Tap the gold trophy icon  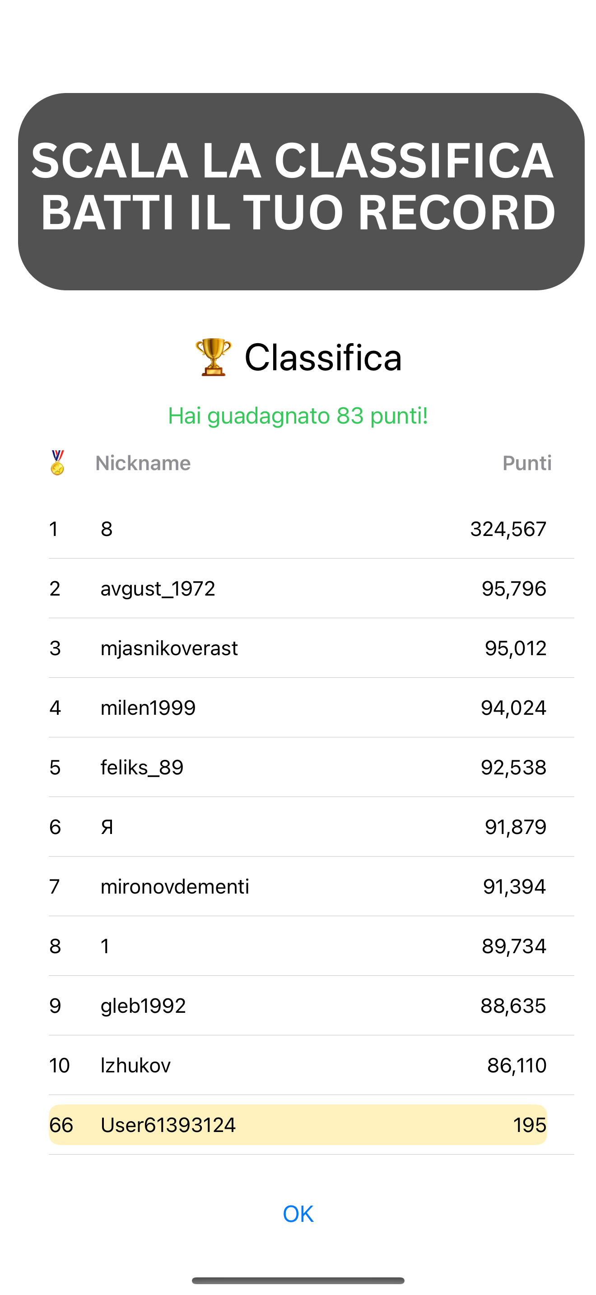click(213, 357)
